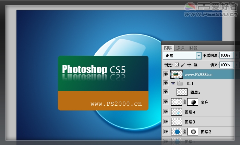Select the 图层 2 thumbnail
This screenshot has height=145, width=240.
[177, 132]
